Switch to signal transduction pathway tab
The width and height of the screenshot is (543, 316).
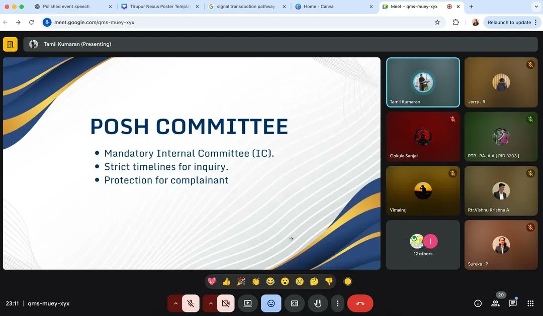(245, 7)
